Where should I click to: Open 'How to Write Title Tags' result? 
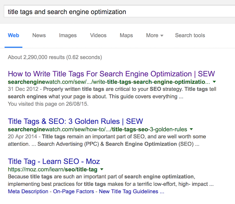click(111, 74)
